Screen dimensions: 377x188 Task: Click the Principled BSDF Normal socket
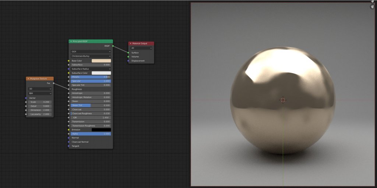coord(68,138)
